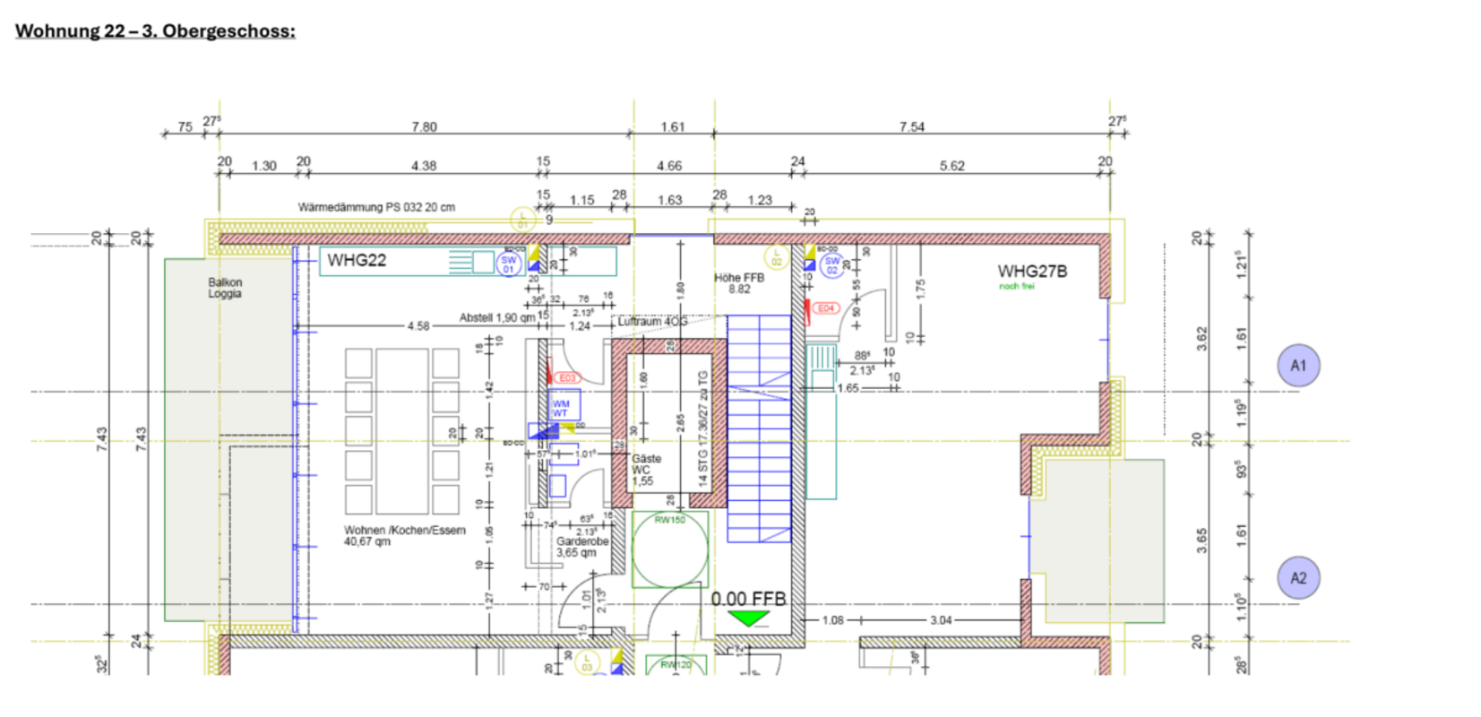The width and height of the screenshot is (1481, 717).
Task: Click the Abstell 1,90 qm label
Action: [496, 317]
